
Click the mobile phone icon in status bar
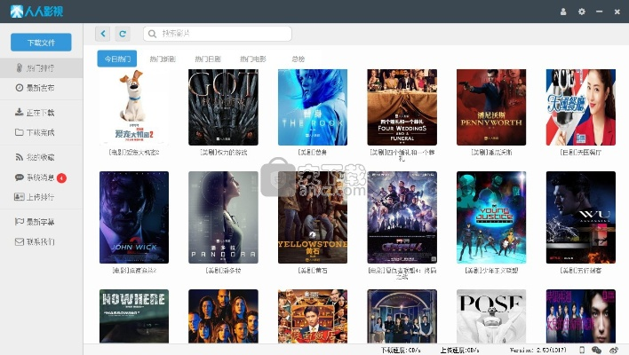point(582,350)
